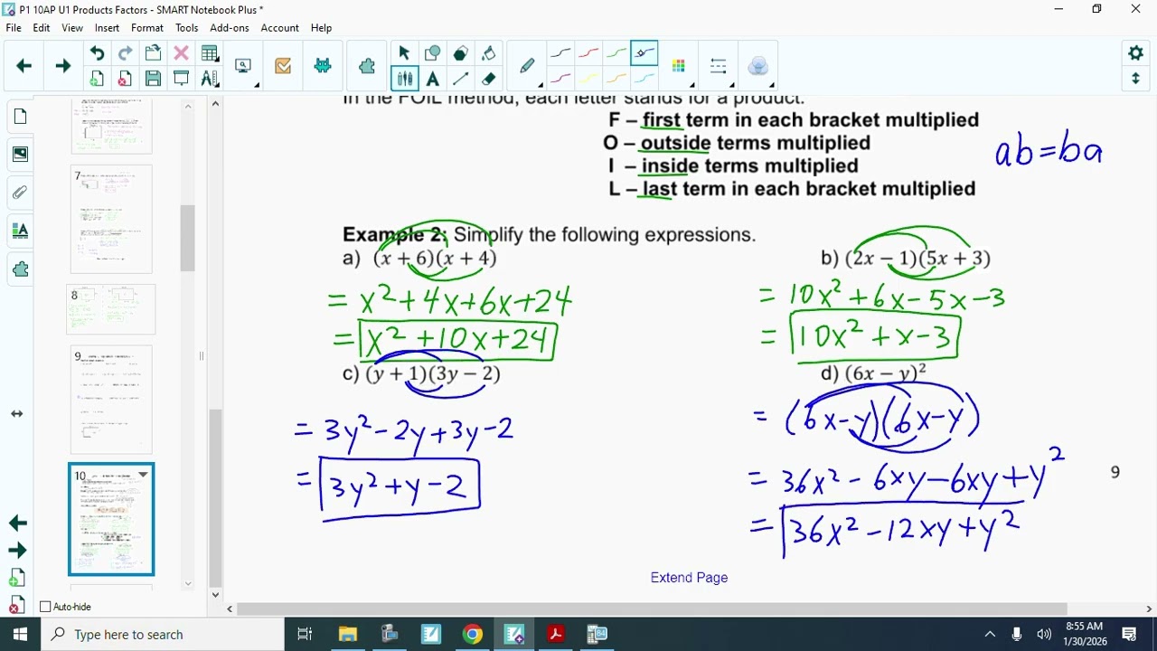Image resolution: width=1157 pixels, height=651 pixels.
Task: Undo the last action
Action: coord(98,53)
